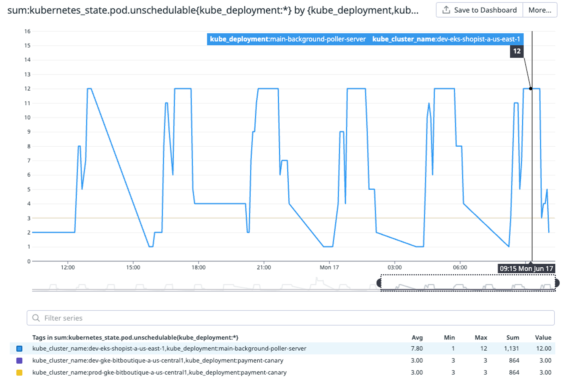Click the 09:15 Mon Jun 17 timestamp label
Viewport: 564px width, 380px height.
[x=527, y=268]
